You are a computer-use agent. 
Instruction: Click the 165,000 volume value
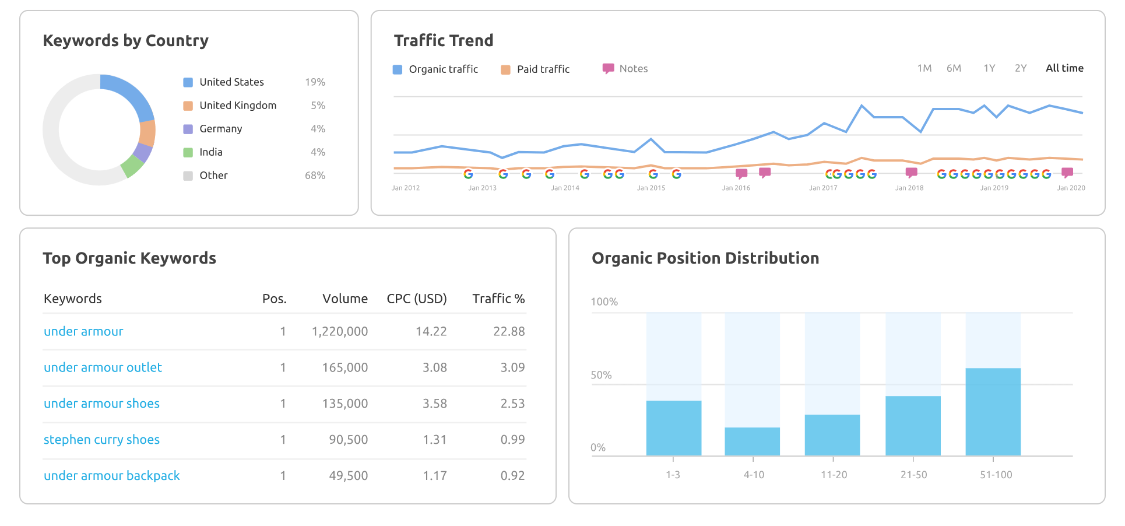pyautogui.click(x=345, y=367)
